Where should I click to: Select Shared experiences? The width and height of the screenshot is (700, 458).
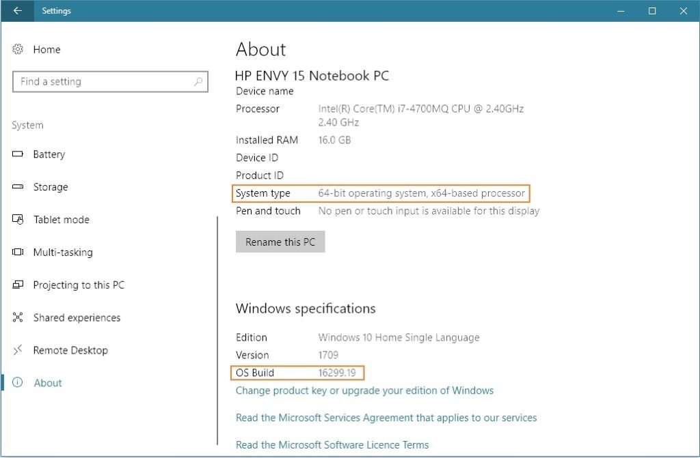tap(77, 317)
